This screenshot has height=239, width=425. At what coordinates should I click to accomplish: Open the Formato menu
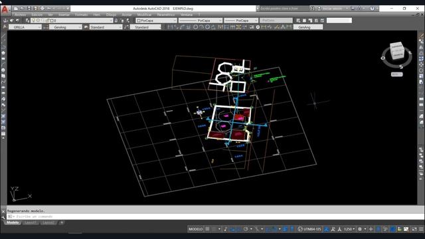tap(81, 15)
